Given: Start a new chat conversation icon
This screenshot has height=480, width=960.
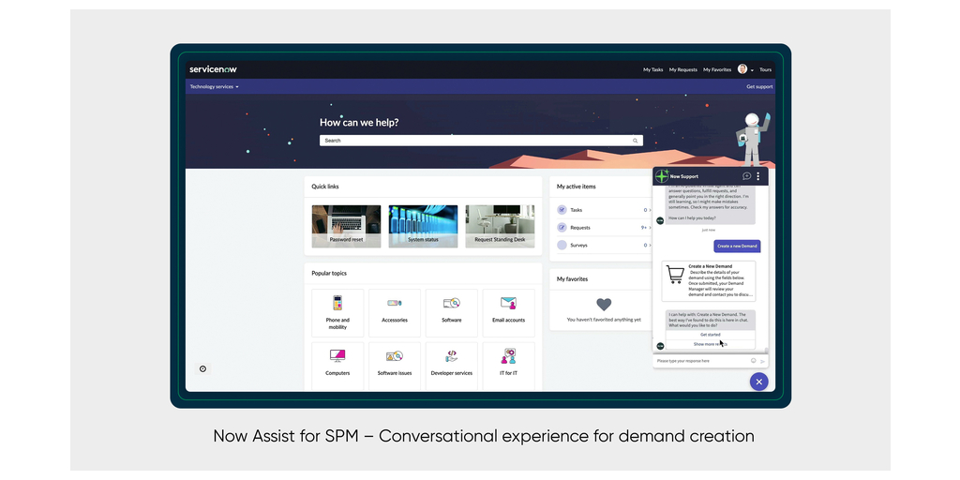Looking at the screenshot, I should point(747,176).
